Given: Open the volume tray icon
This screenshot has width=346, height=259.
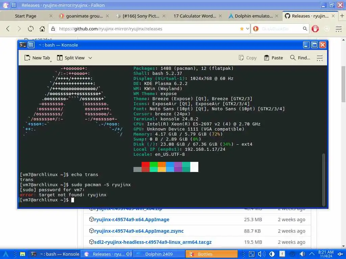Looking at the screenshot, I should (x=262, y=254).
